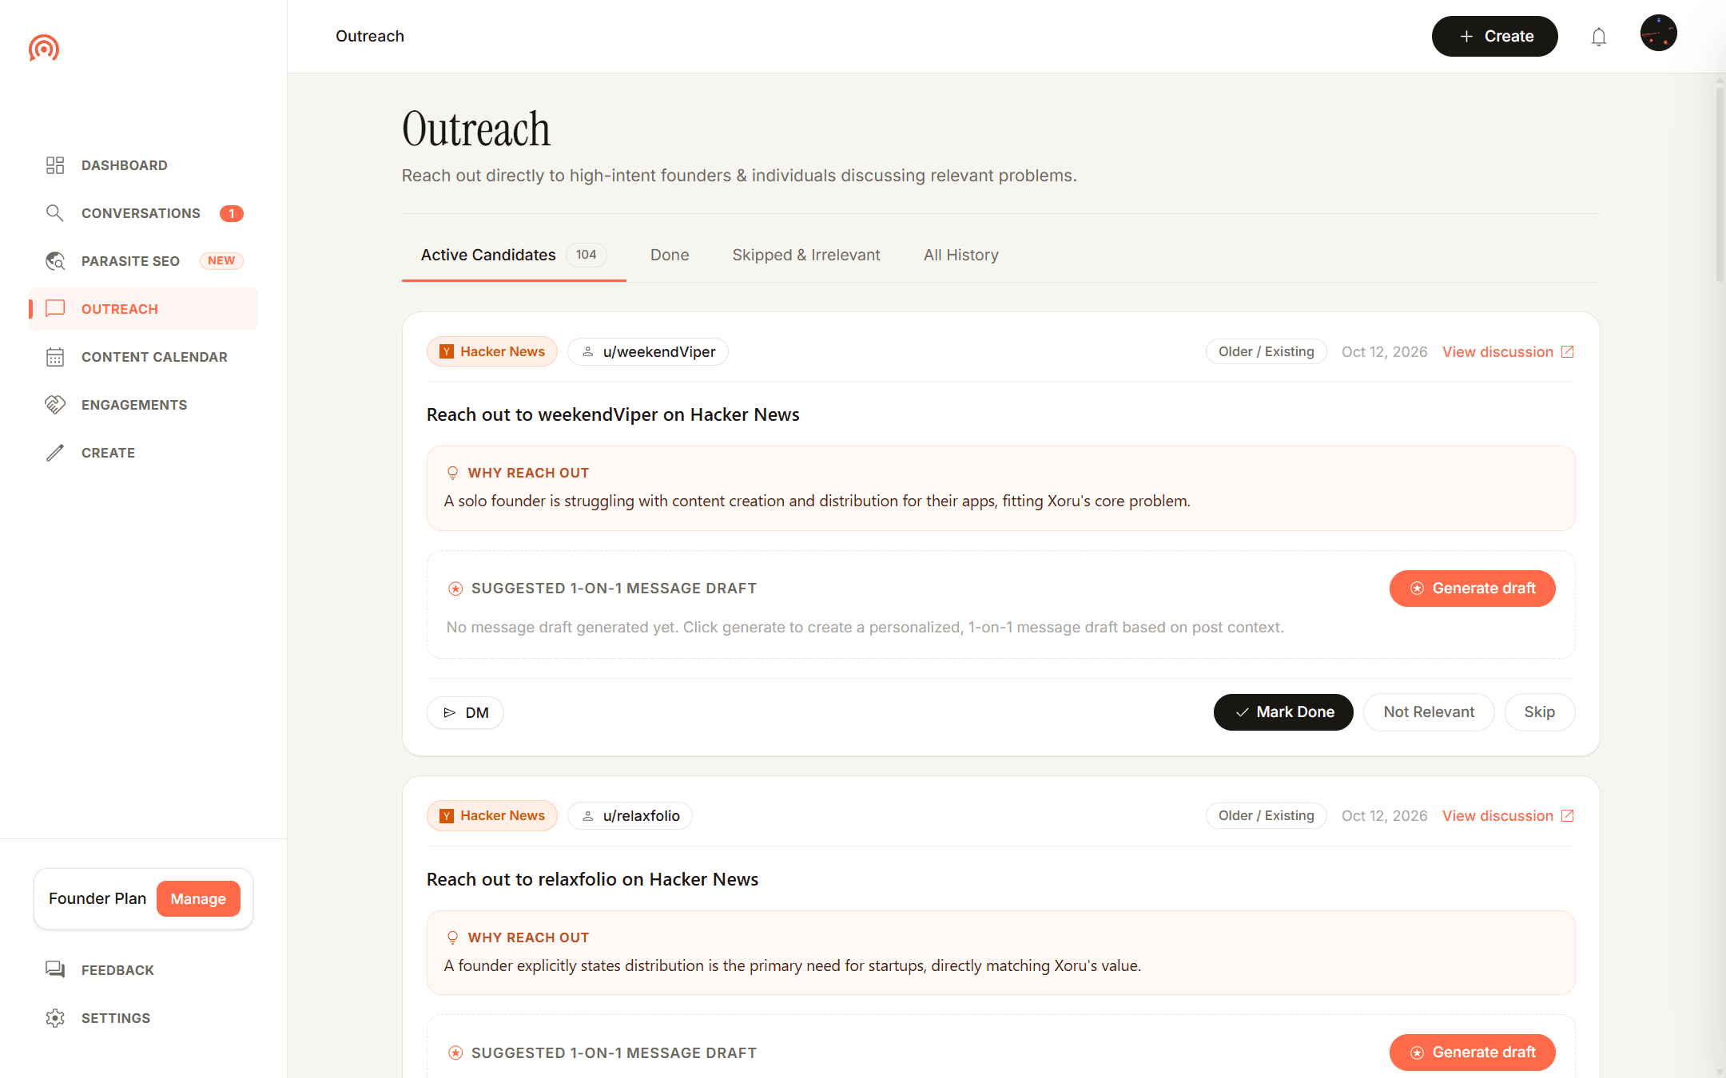The width and height of the screenshot is (1726, 1078).
Task: Click the page vertical scrollbar
Action: click(1720, 184)
